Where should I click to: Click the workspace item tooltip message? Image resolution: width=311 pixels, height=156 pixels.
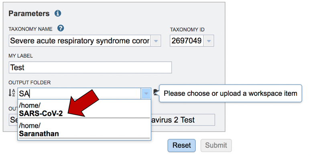point(230,93)
